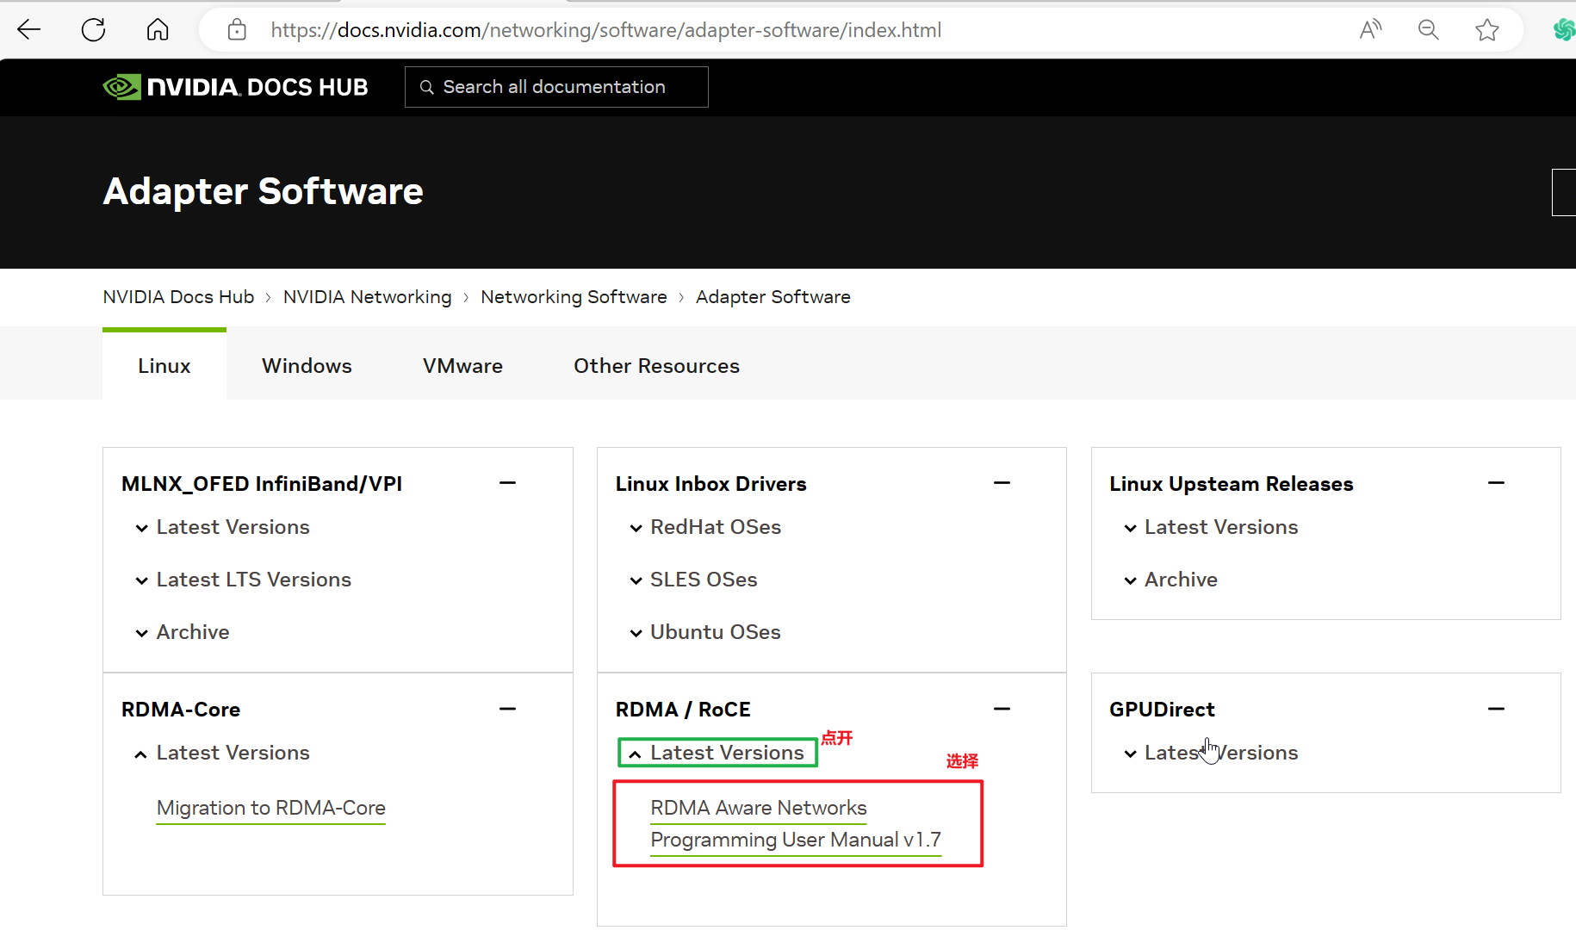The image size is (1576, 949).
Task: Collapse the Linux Inbox Drivers card
Action: click(x=1002, y=483)
